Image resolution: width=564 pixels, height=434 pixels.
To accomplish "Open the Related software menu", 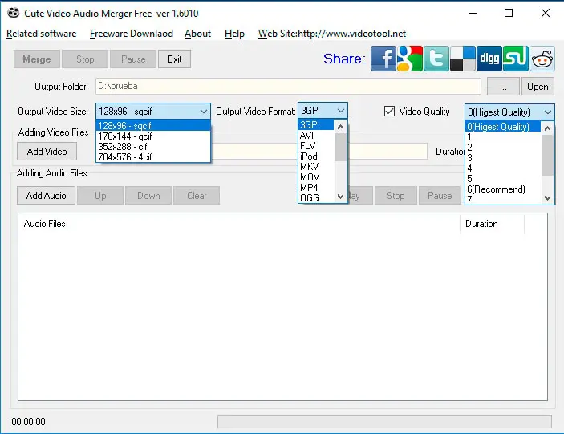I will click(42, 34).
